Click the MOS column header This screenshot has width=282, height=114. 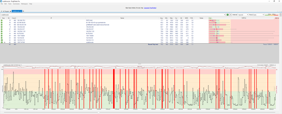tap(187, 18)
